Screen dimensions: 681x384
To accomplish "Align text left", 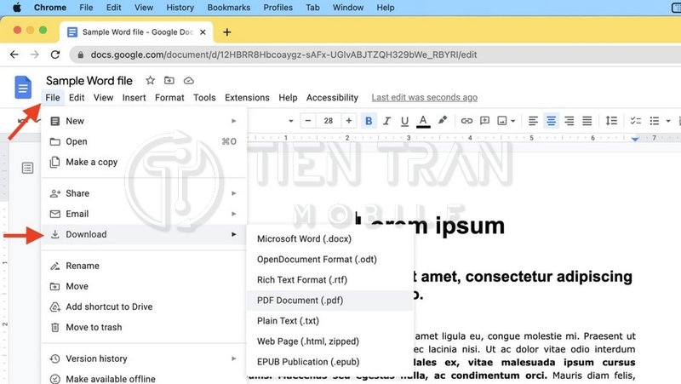I will 533,121.
